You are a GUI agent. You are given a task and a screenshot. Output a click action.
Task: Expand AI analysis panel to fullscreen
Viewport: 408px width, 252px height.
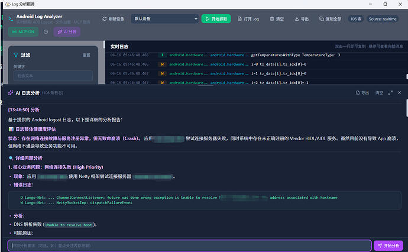pyautogui.click(x=390, y=93)
